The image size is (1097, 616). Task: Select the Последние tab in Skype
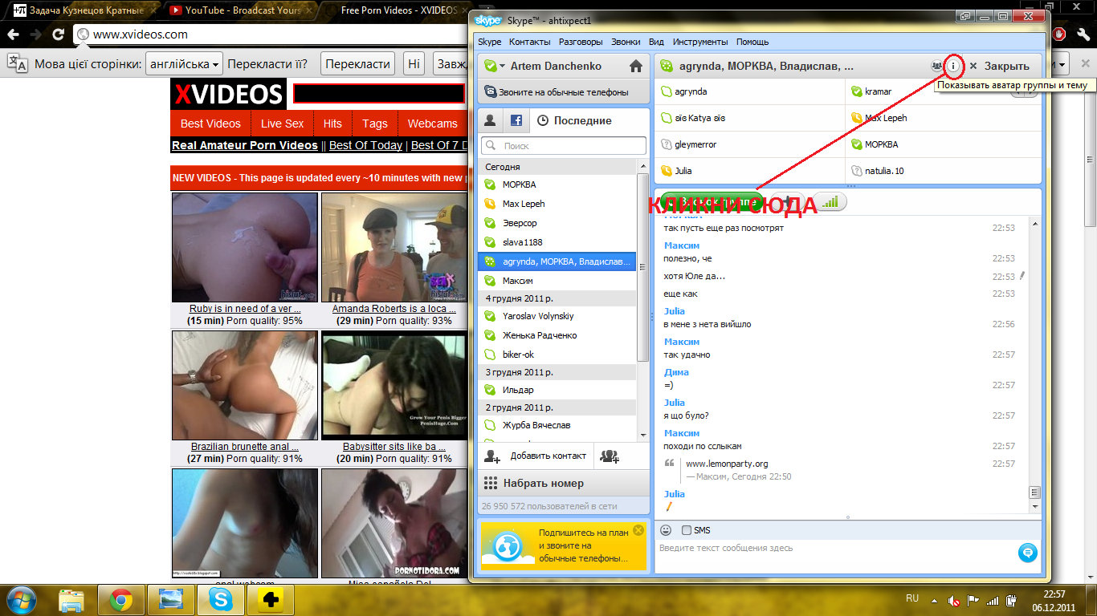(573, 120)
